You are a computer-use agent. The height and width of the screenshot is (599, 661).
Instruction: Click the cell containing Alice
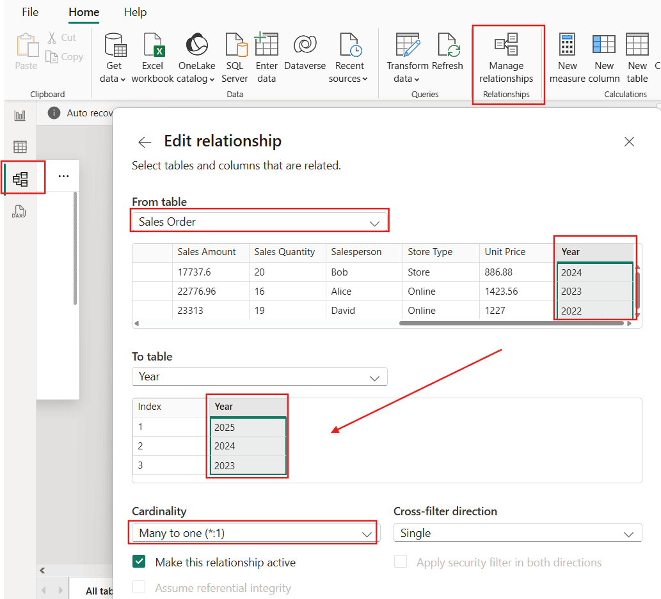tap(364, 291)
